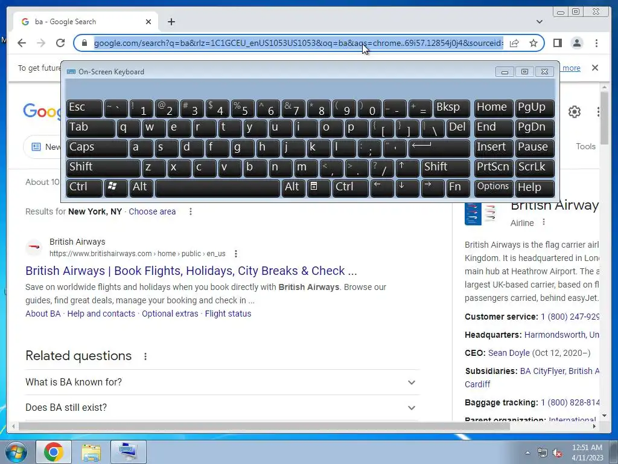Click the Chrome address bar URL
The image size is (618, 464).
[298, 43]
